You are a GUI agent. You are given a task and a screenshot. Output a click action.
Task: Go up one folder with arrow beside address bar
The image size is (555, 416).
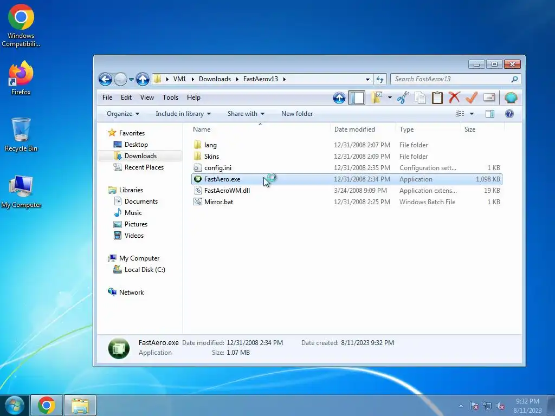[143, 79]
